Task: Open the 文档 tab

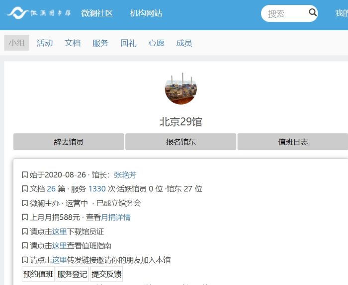Action: pyautogui.click(x=73, y=43)
